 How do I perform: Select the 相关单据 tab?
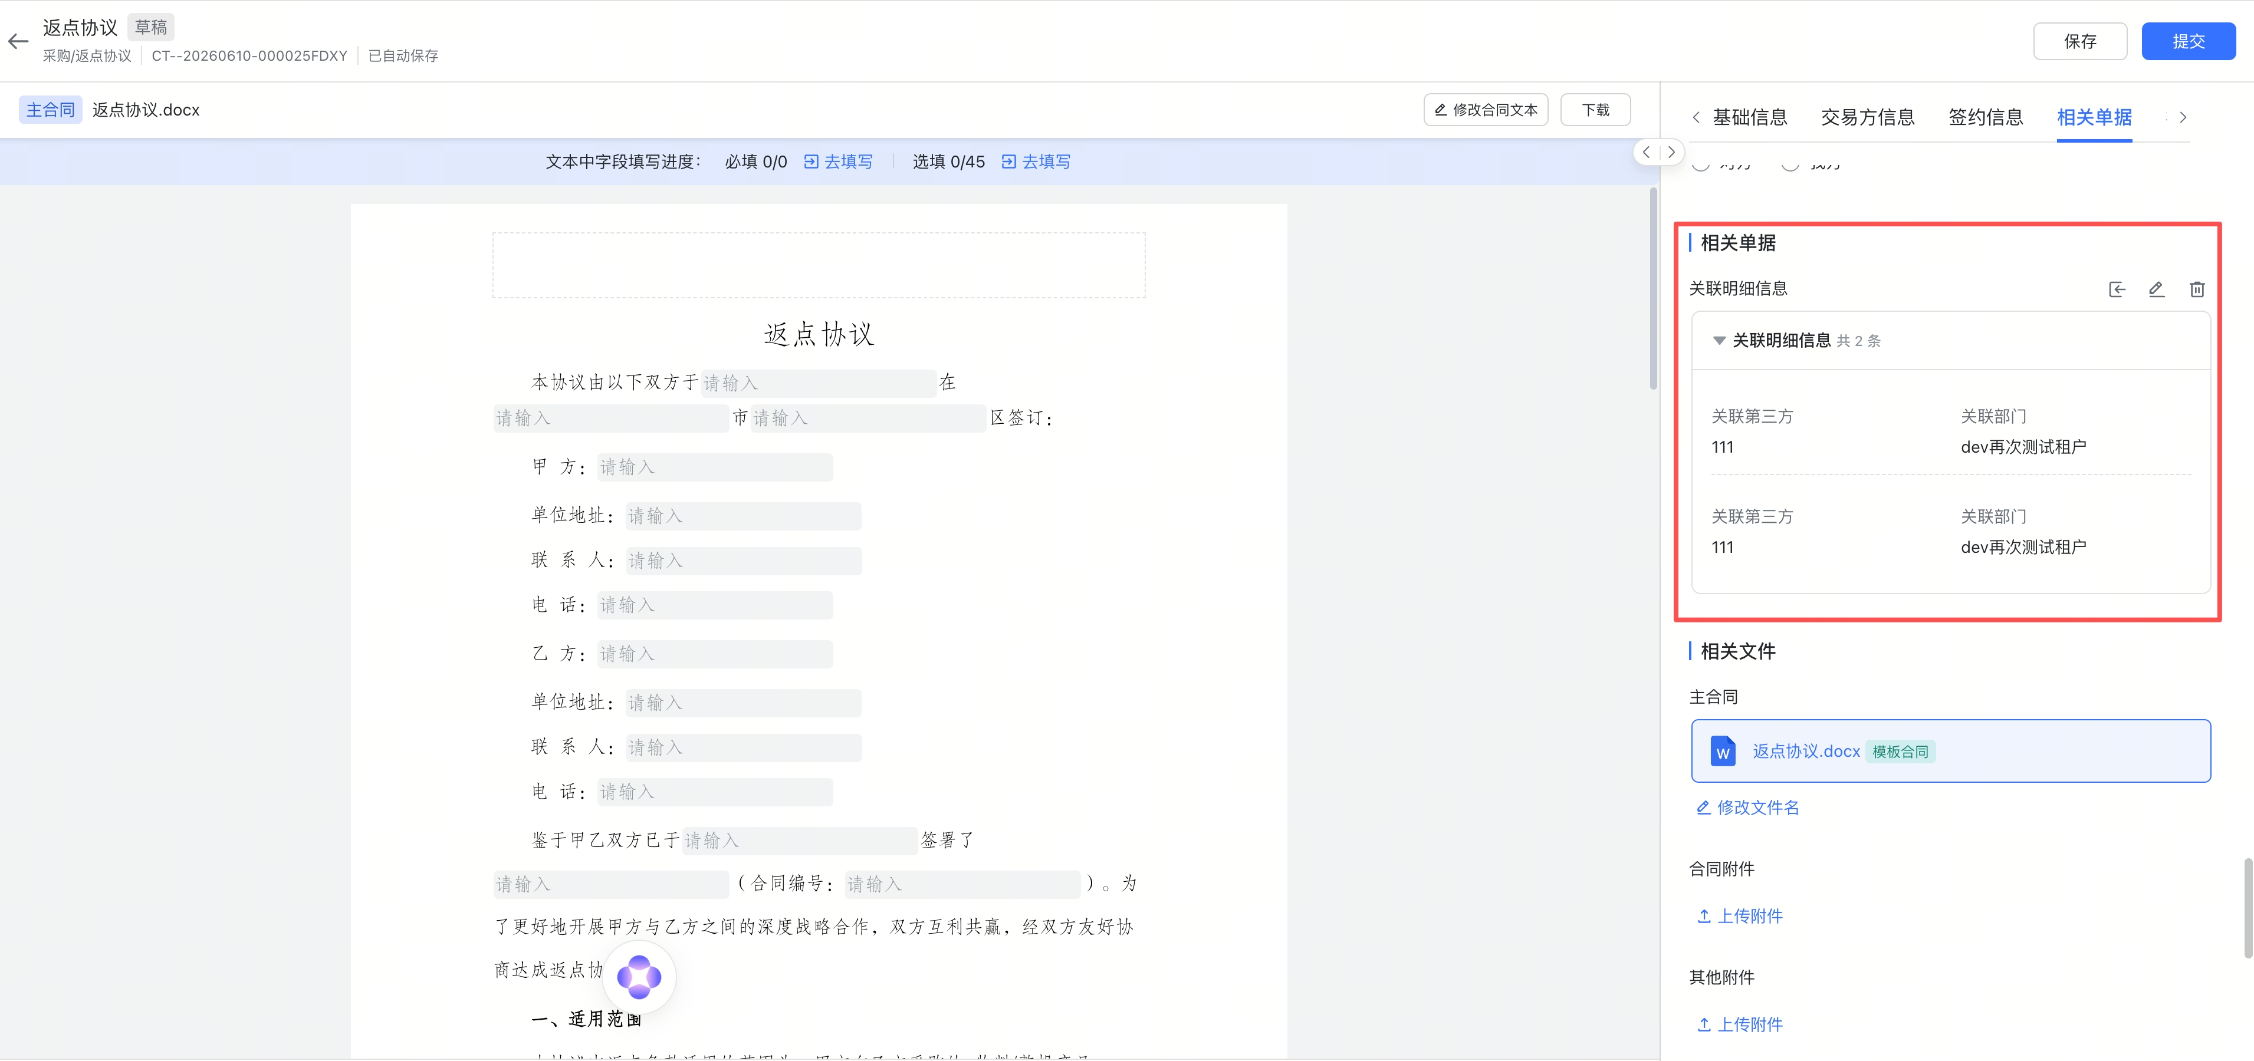pyautogui.click(x=2094, y=117)
